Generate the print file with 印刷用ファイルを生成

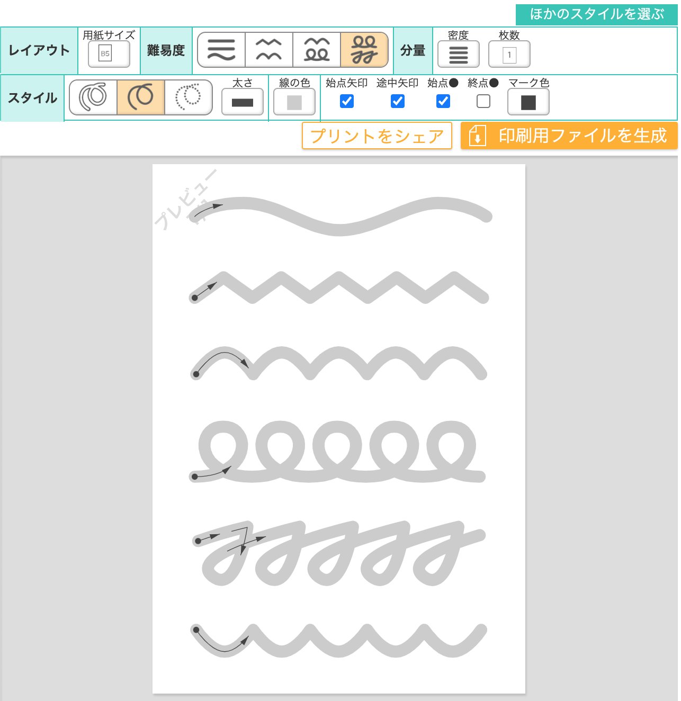point(570,136)
